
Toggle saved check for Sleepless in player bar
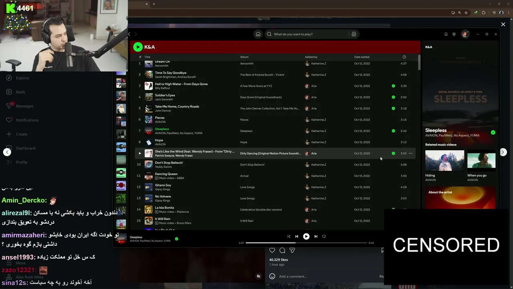tap(176, 239)
